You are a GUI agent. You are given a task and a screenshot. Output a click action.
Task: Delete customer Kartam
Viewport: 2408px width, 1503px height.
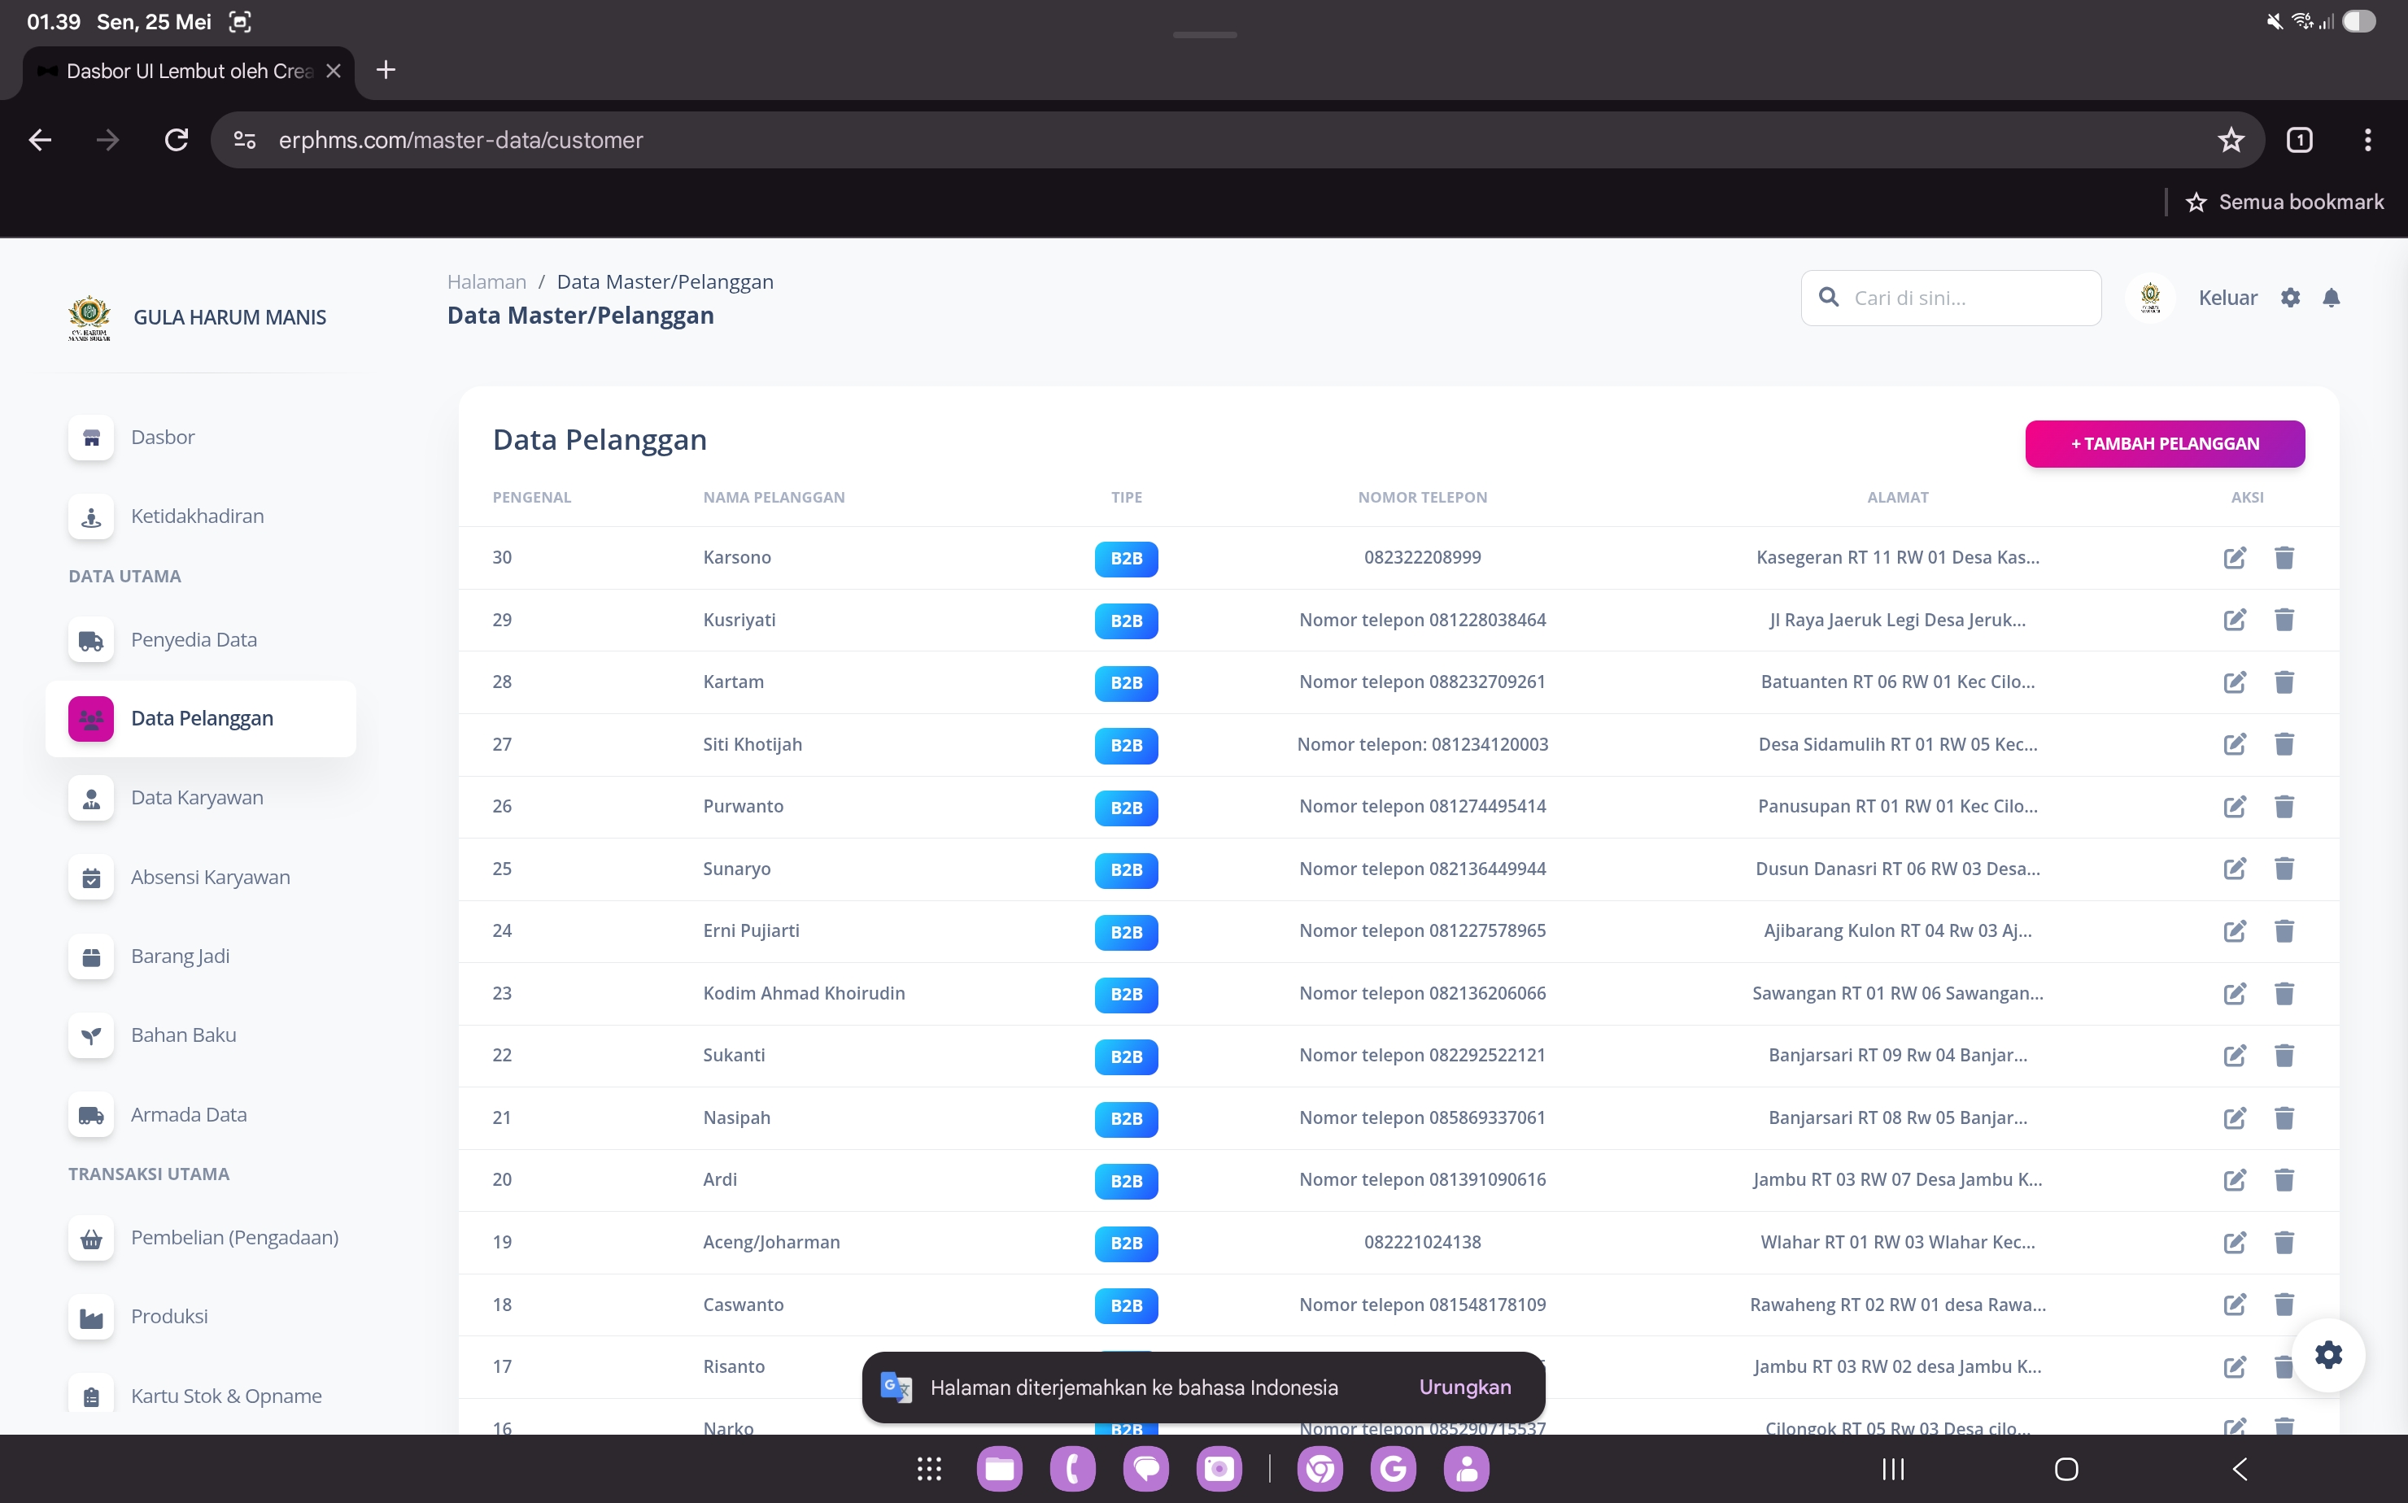pyautogui.click(x=2284, y=682)
